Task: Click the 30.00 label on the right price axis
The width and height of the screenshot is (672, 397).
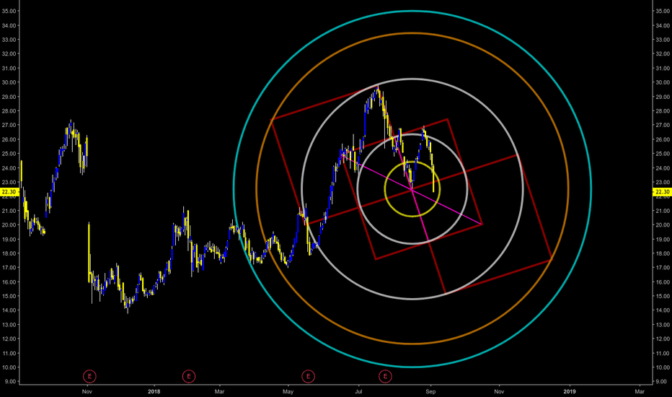Action: [x=663, y=82]
